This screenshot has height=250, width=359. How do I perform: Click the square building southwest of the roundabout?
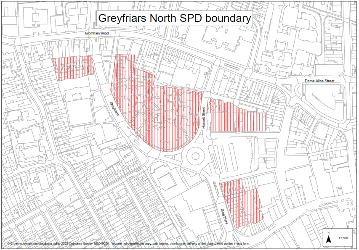click(x=167, y=180)
